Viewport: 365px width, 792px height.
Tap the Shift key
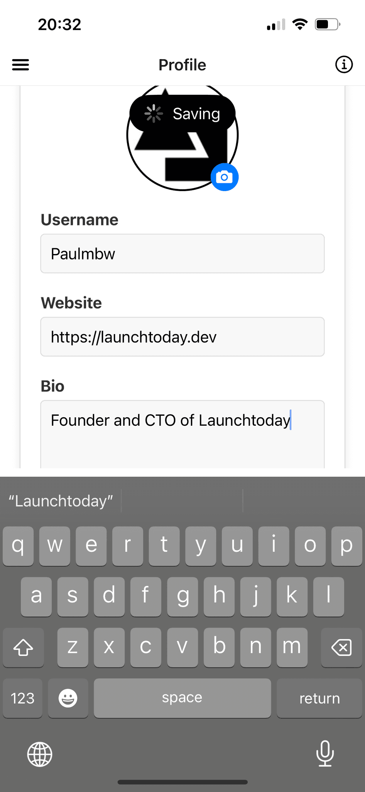(24, 648)
